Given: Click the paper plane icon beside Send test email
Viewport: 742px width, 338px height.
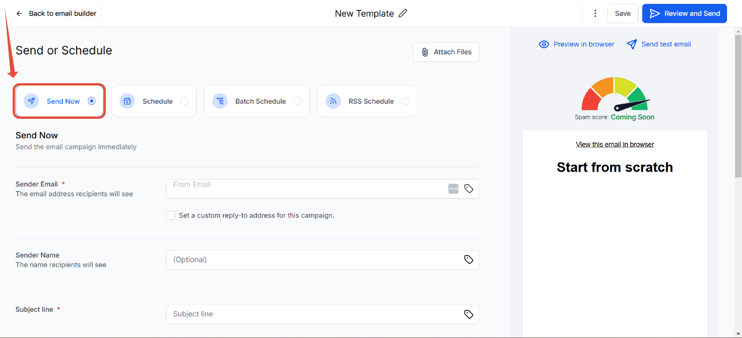Looking at the screenshot, I should (x=632, y=44).
